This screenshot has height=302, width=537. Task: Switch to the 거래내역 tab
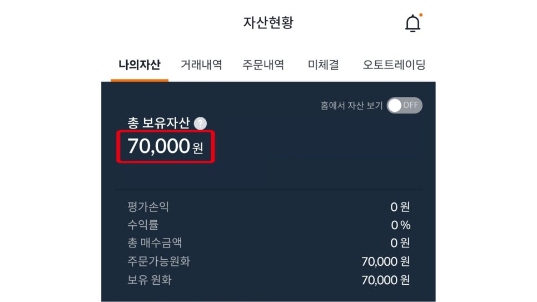tap(201, 65)
